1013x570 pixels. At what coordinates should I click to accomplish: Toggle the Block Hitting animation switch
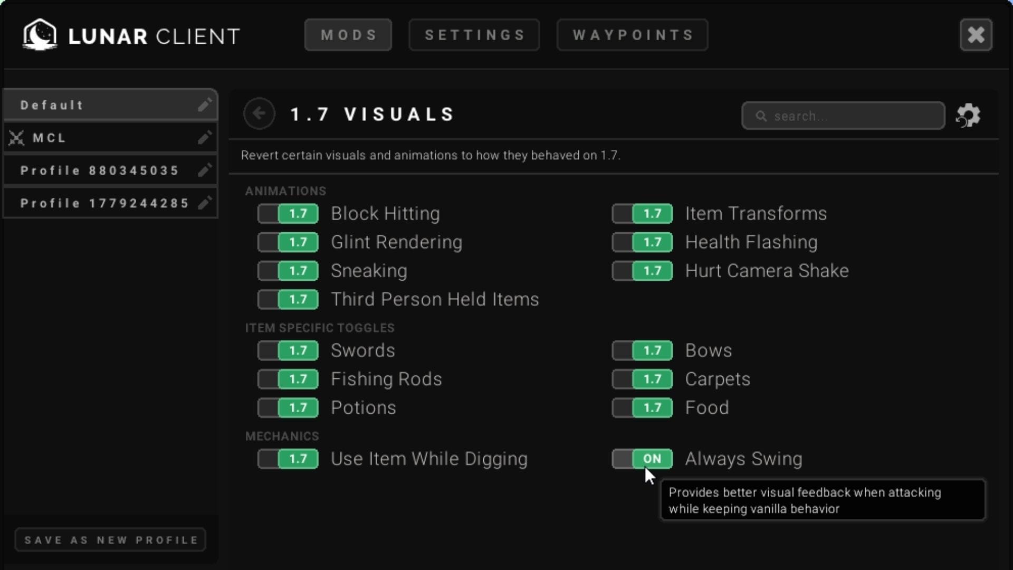coord(288,214)
